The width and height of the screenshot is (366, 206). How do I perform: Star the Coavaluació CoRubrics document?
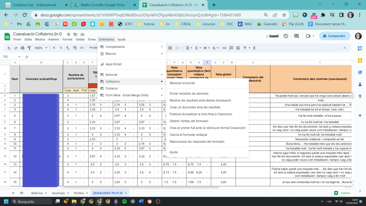69,34
